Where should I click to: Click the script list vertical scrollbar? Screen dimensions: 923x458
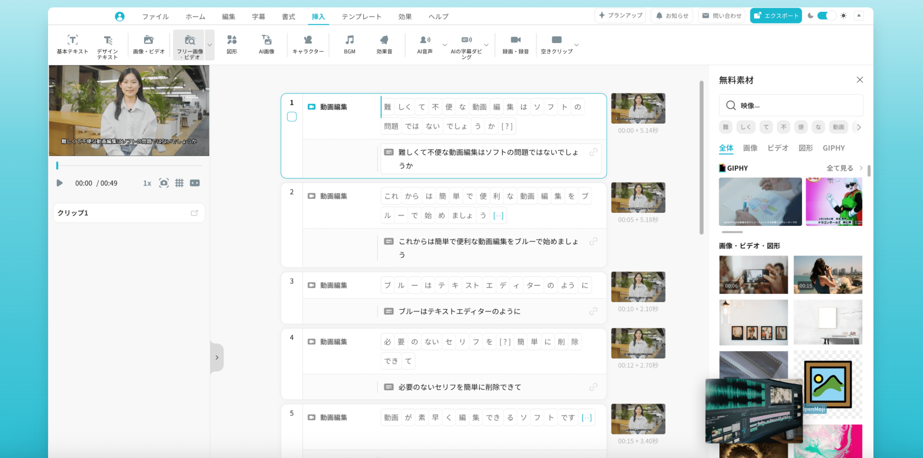click(x=701, y=157)
